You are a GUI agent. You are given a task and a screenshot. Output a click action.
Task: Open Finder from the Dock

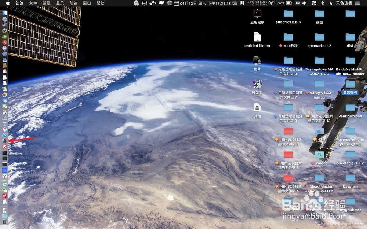point(4,13)
